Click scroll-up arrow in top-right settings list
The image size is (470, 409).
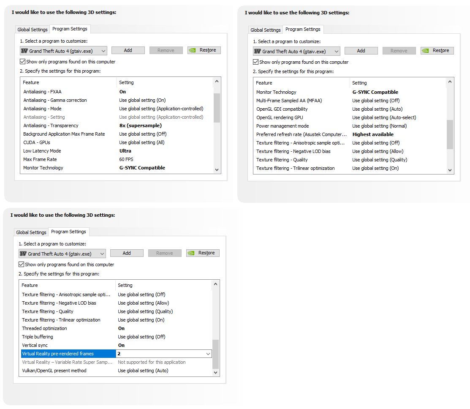[x=450, y=82]
